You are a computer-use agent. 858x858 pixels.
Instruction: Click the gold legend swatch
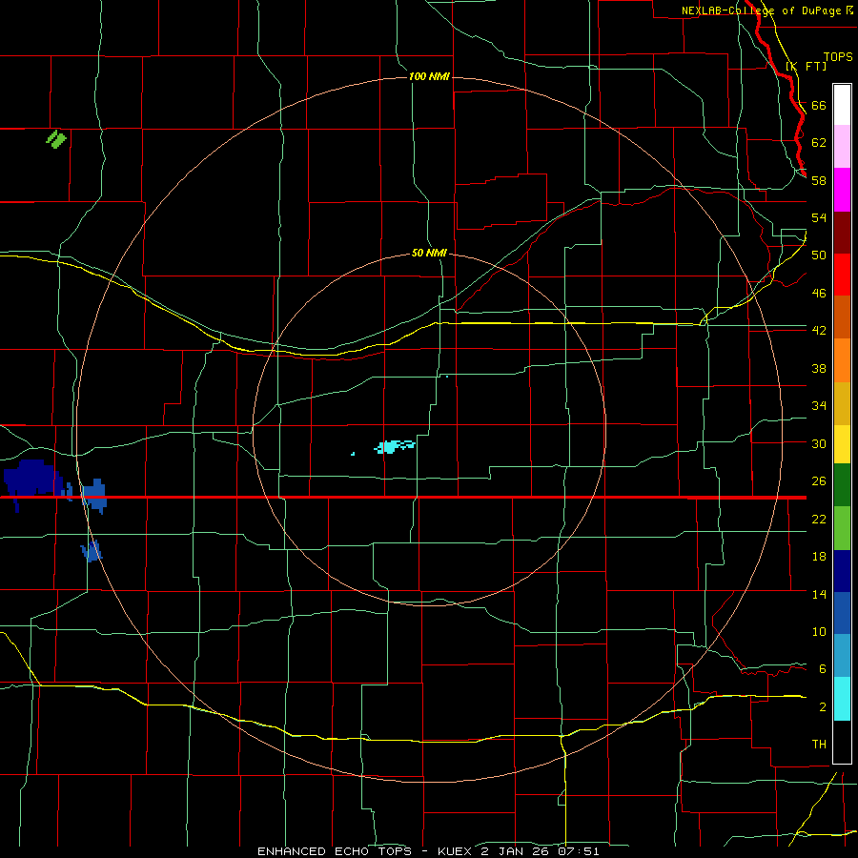pos(842,404)
